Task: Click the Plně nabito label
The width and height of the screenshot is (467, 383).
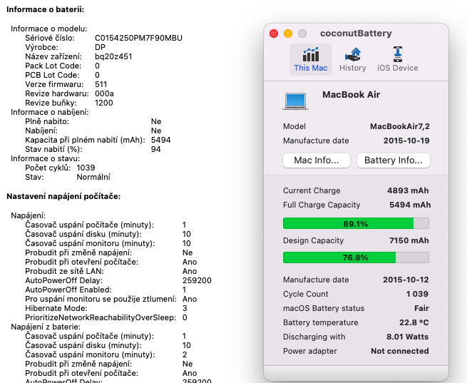Action: (47, 121)
